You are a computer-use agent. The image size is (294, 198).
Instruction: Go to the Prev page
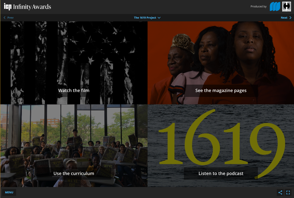tap(8, 18)
